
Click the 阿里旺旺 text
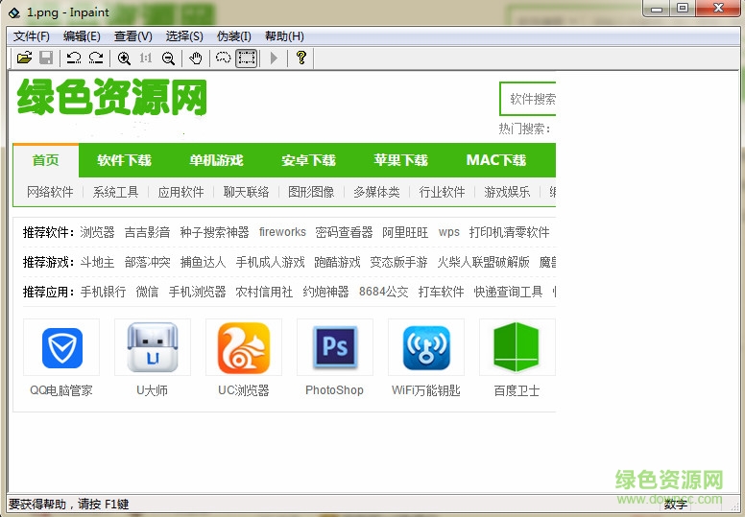(405, 232)
